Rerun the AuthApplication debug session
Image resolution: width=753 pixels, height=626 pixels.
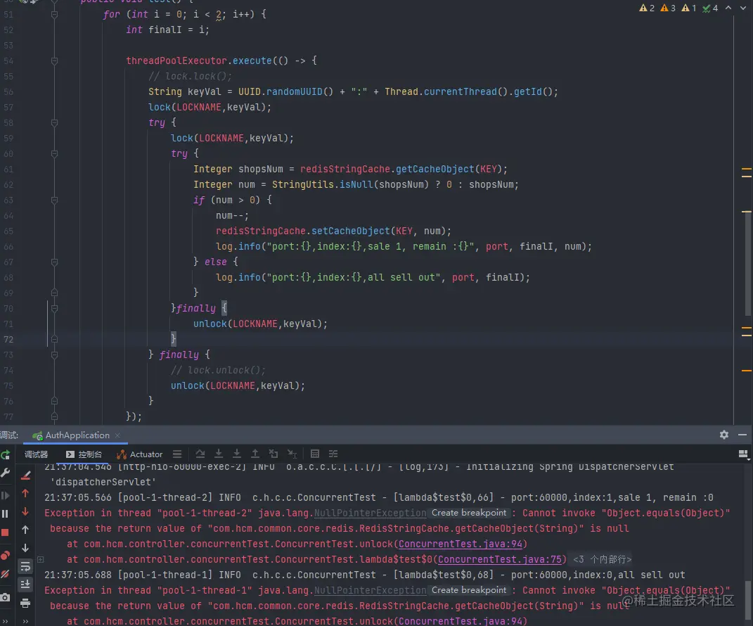5,454
